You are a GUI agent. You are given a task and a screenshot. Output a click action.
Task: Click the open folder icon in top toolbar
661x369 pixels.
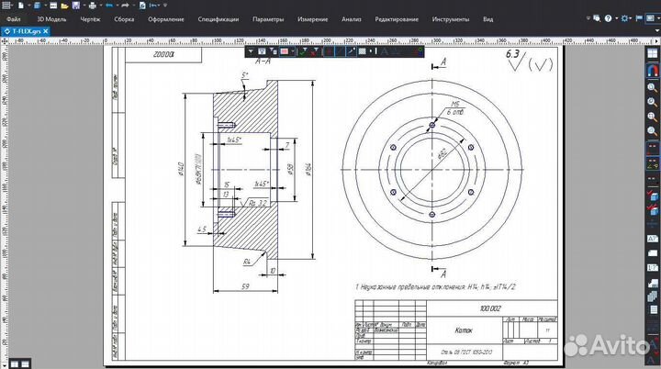64,6
